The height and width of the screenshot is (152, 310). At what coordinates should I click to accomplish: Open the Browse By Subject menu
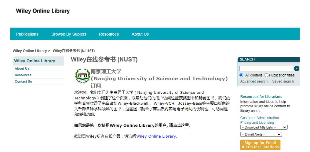[69, 34]
